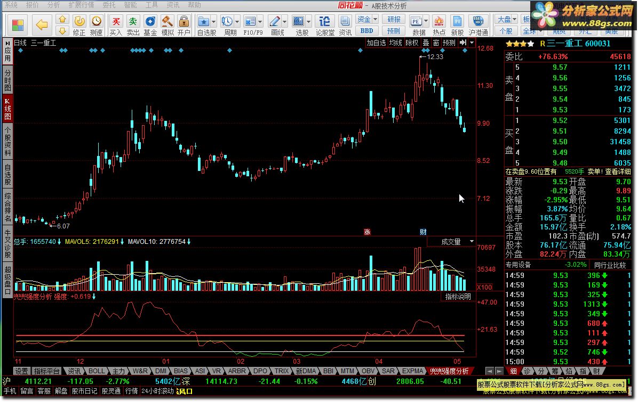This screenshot has width=638, height=402.
Task: Toggle 除权 ex-rights adjustment
Action: 412,43
